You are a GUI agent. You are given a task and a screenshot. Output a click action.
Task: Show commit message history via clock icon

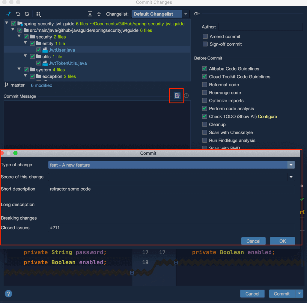(x=186, y=95)
